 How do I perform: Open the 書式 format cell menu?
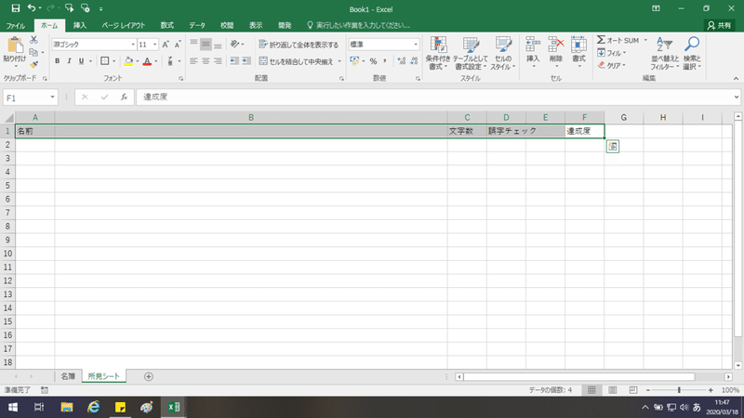pos(578,52)
